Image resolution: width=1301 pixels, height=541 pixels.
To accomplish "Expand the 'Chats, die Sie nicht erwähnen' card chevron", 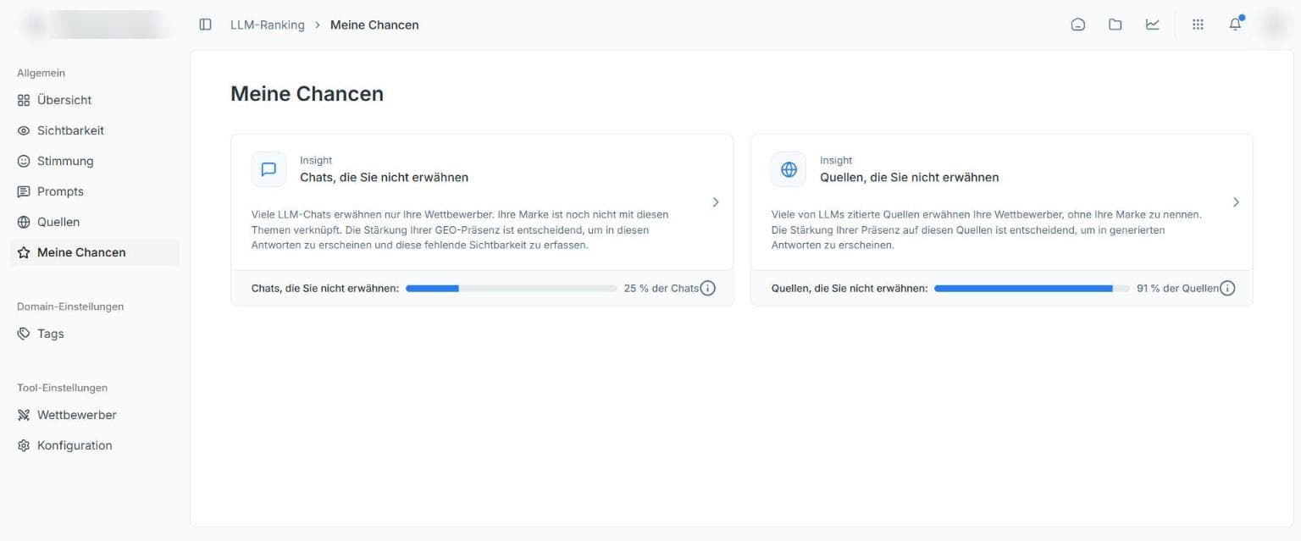I will [716, 202].
